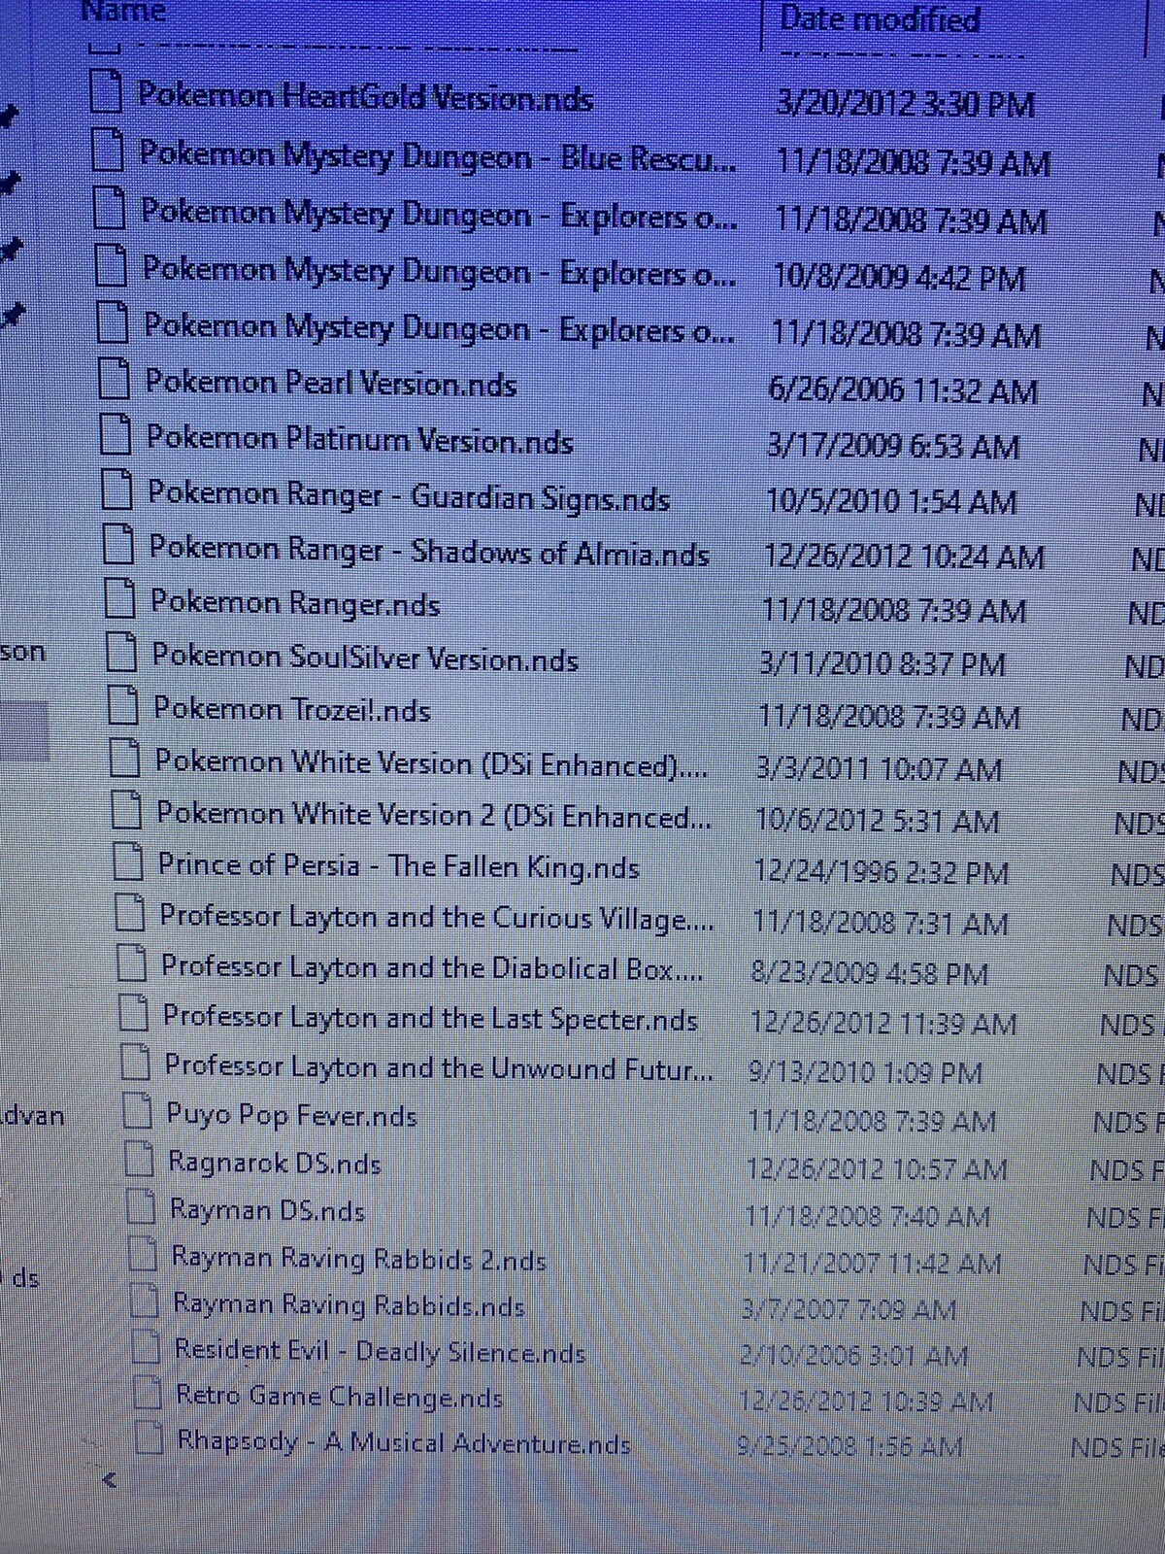Select Pokemon Mystery Dungeon - Blue Rescu... file
1165x1554 pixels.
(x=438, y=155)
